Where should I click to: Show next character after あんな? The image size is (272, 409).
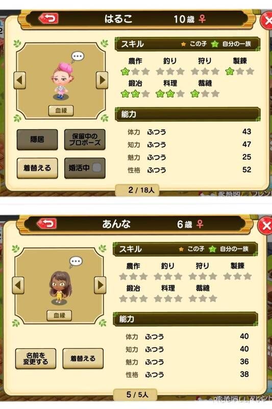point(100,285)
